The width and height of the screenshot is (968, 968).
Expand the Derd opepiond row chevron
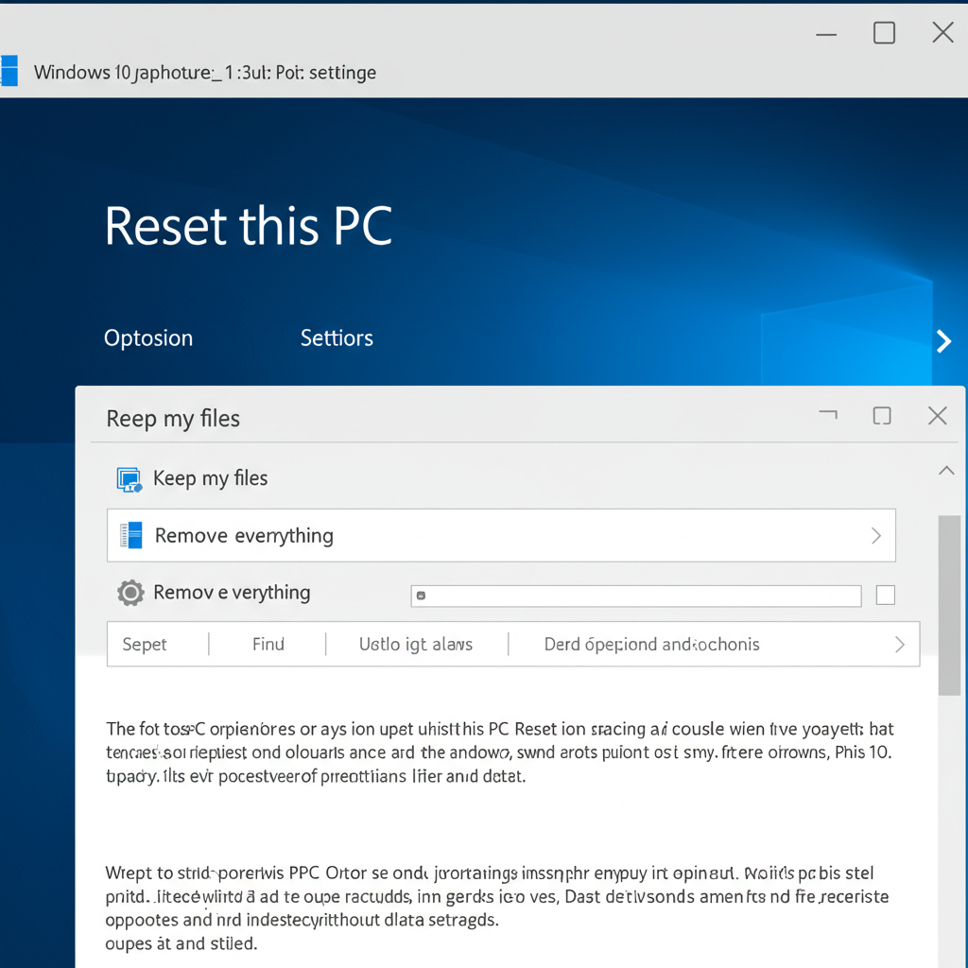pyautogui.click(x=900, y=645)
